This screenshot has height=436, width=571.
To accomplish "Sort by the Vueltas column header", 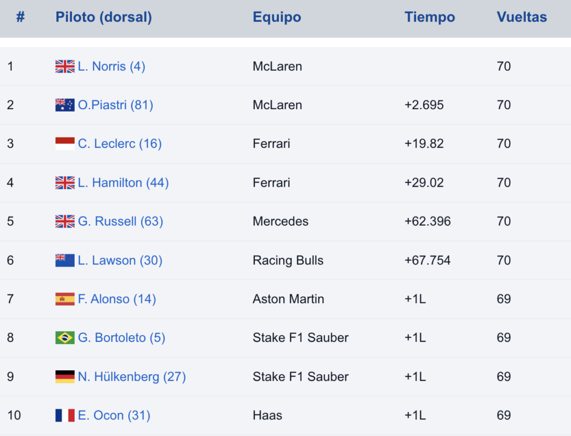I will point(522,17).
